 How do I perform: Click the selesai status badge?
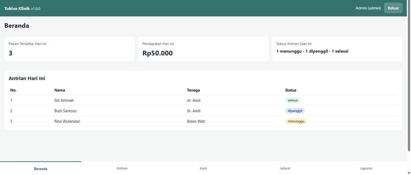coord(293,100)
